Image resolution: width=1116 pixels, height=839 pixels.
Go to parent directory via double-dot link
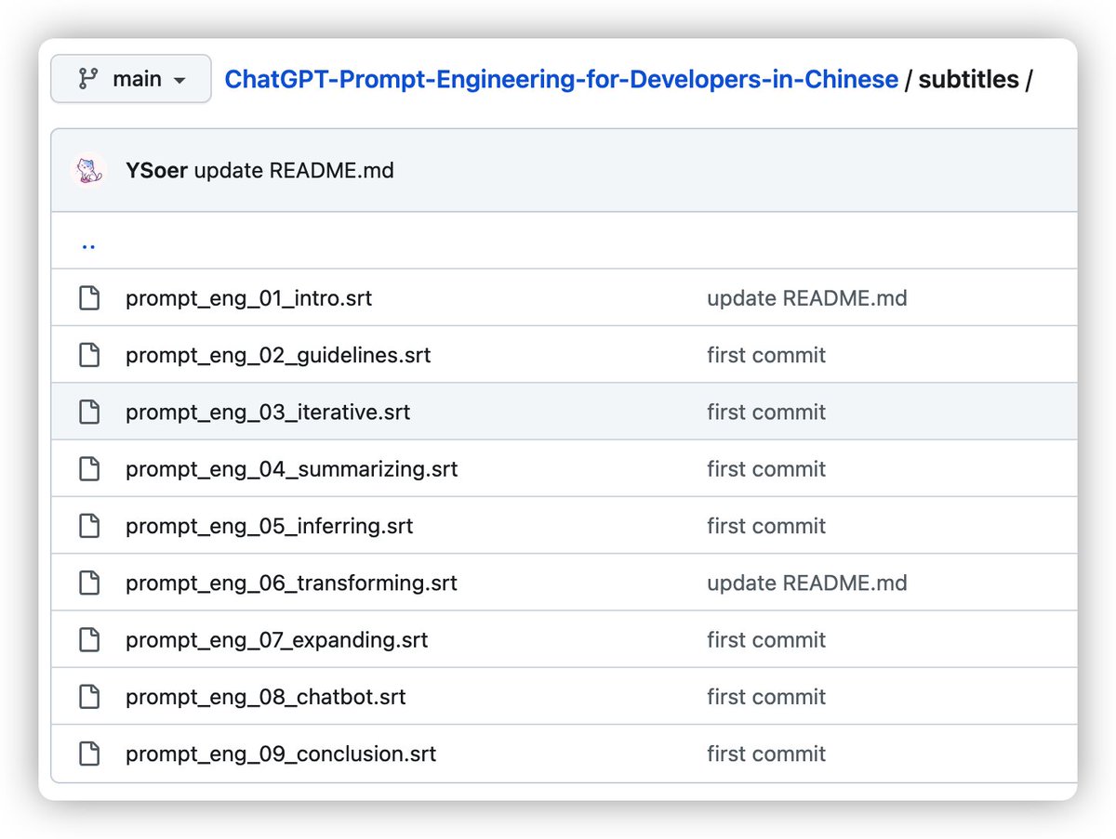coord(89,245)
